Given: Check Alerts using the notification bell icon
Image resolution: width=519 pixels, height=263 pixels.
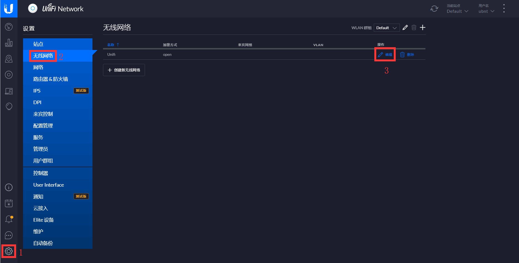Looking at the screenshot, I should point(9,219).
